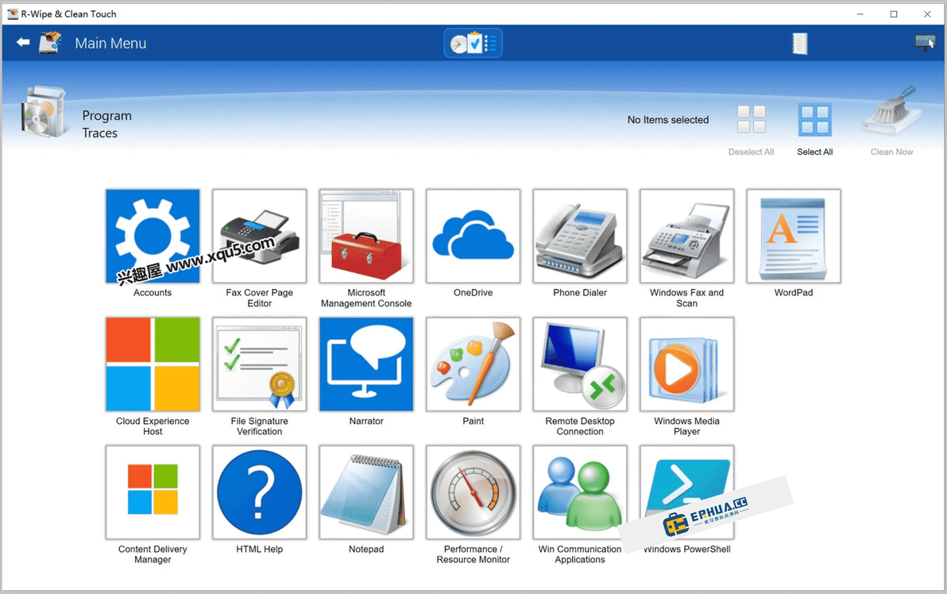Pick the Windows Media Player tile
Screen dimensions: 947x594
click(x=686, y=364)
